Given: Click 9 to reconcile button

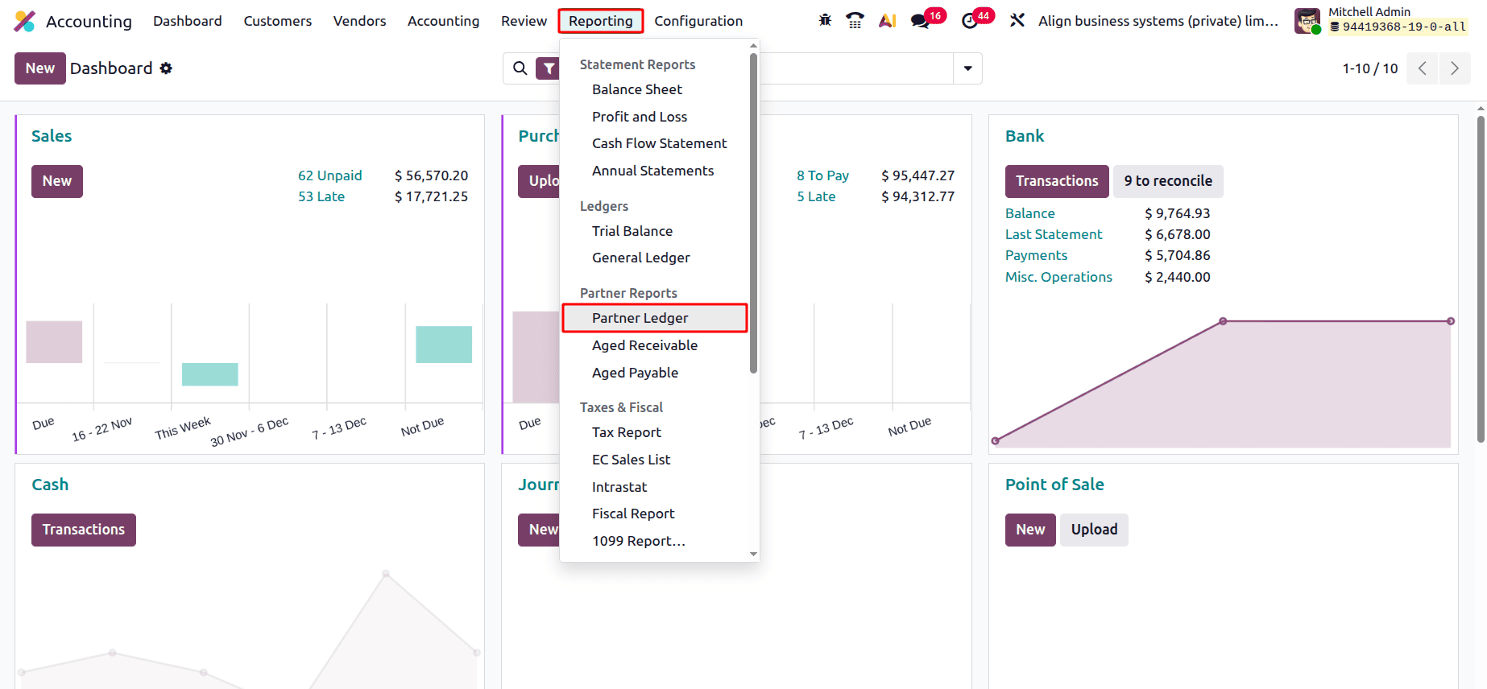Looking at the screenshot, I should (x=1168, y=181).
